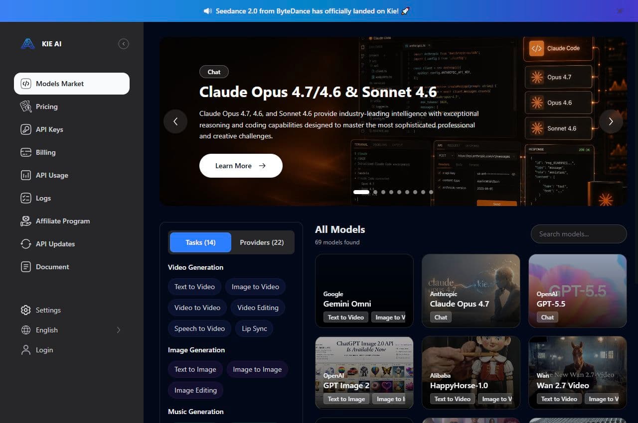Image resolution: width=638 pixels, height=423 pixels.
Task: Open Models Market page
Action: tap(72, 84)
